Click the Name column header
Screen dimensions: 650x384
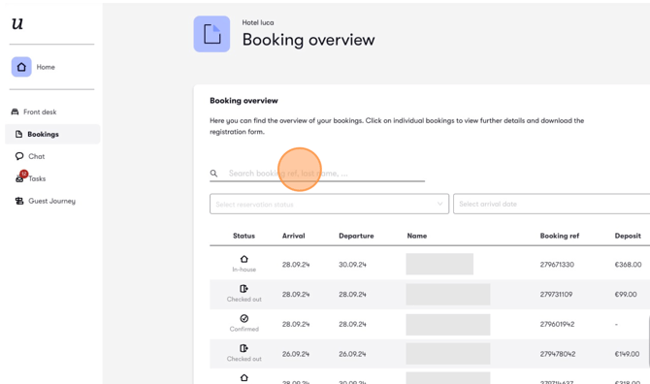(416, 236)
